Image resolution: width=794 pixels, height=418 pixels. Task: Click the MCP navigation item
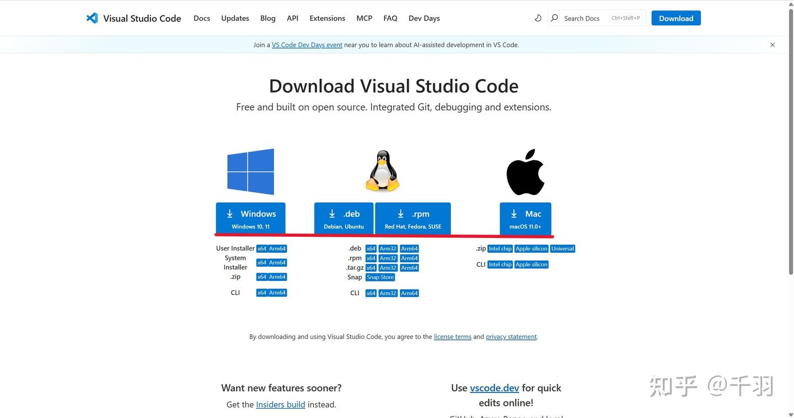point(364,18)
